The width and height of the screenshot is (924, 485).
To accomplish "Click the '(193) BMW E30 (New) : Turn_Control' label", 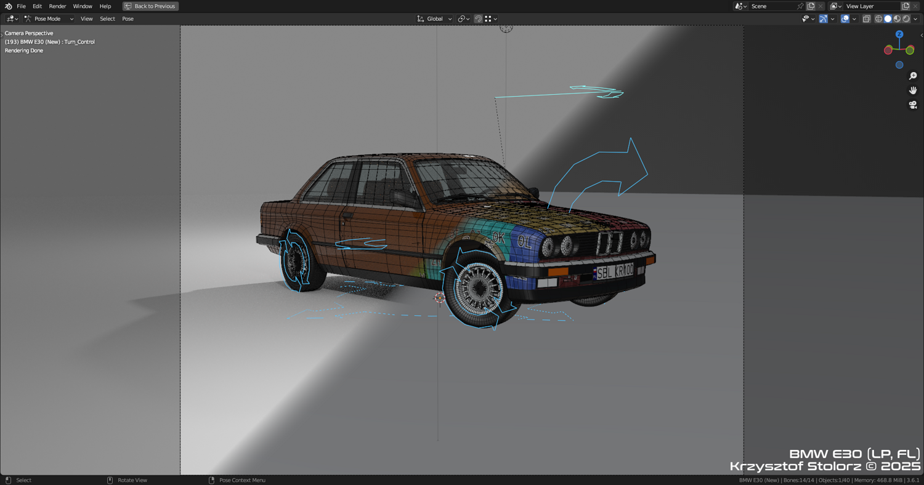I will coord(50,42).
